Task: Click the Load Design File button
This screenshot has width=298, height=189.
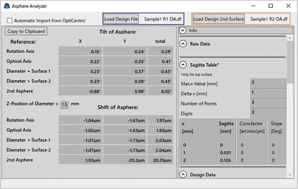Action: tap(121, 19)
